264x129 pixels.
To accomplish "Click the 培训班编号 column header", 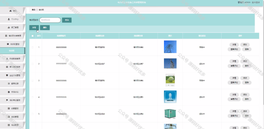I will click(61, 36).
